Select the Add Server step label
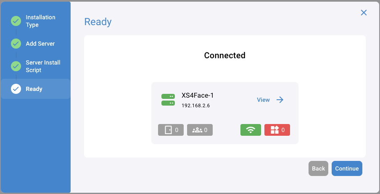The height and width of the screenshot is (194, 380). click(40, 44)
